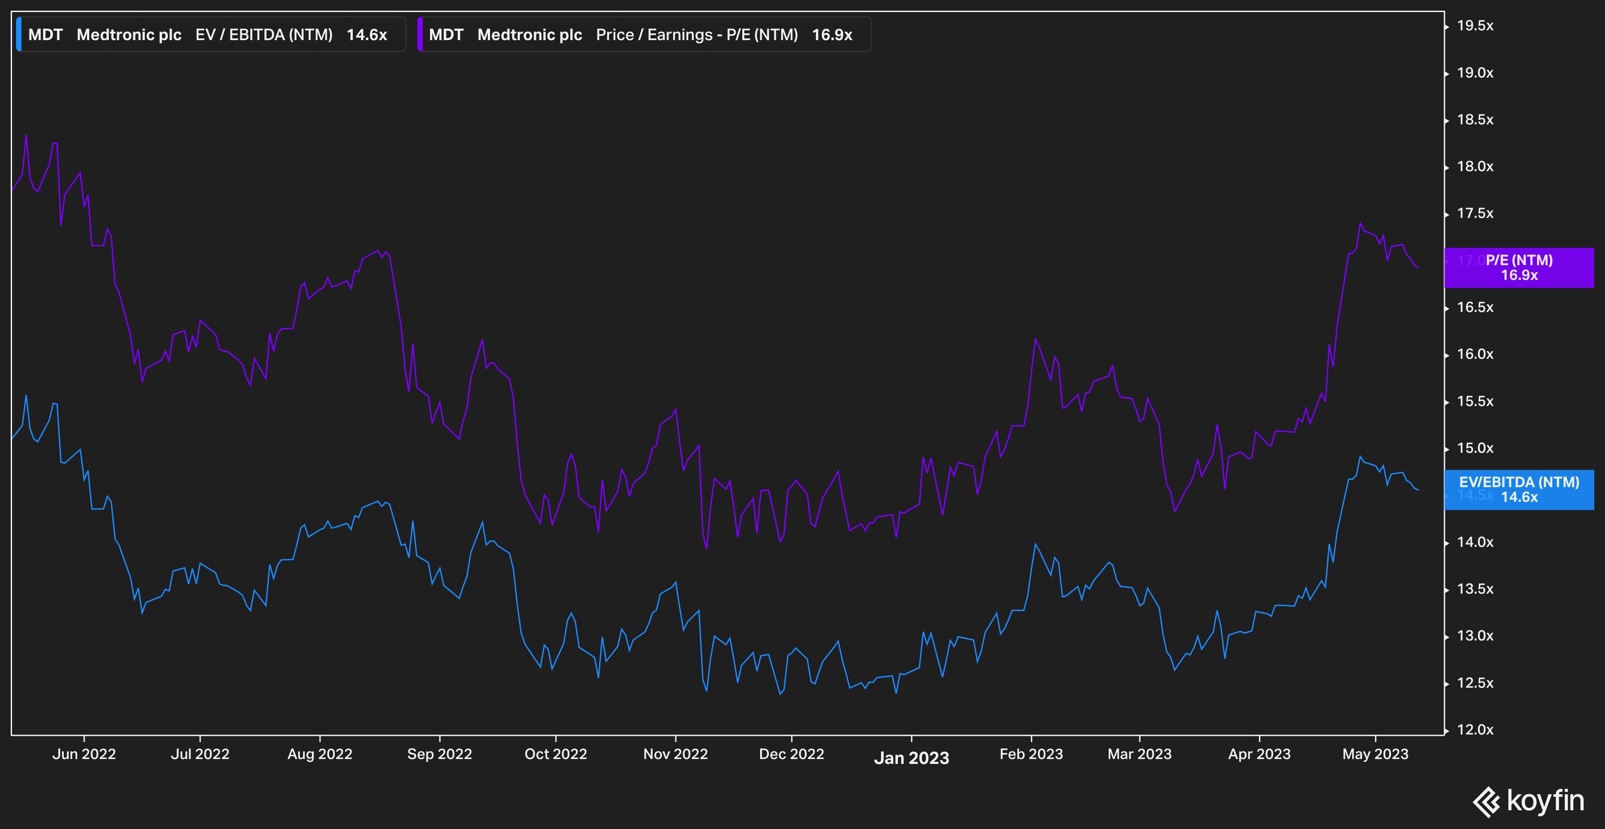Click the 12.5x y-axis value
This screenshot has height=829, width=1605.
click(x=1475, y=683)
